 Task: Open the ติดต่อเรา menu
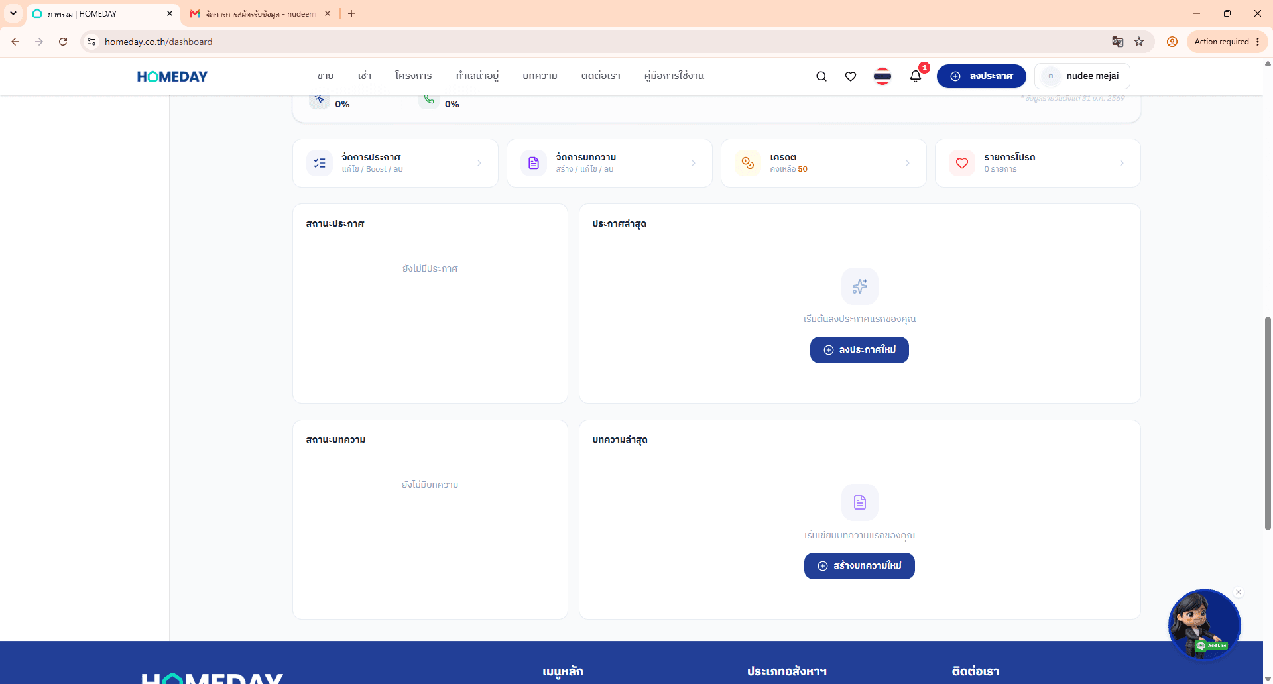tap(601, 76)
